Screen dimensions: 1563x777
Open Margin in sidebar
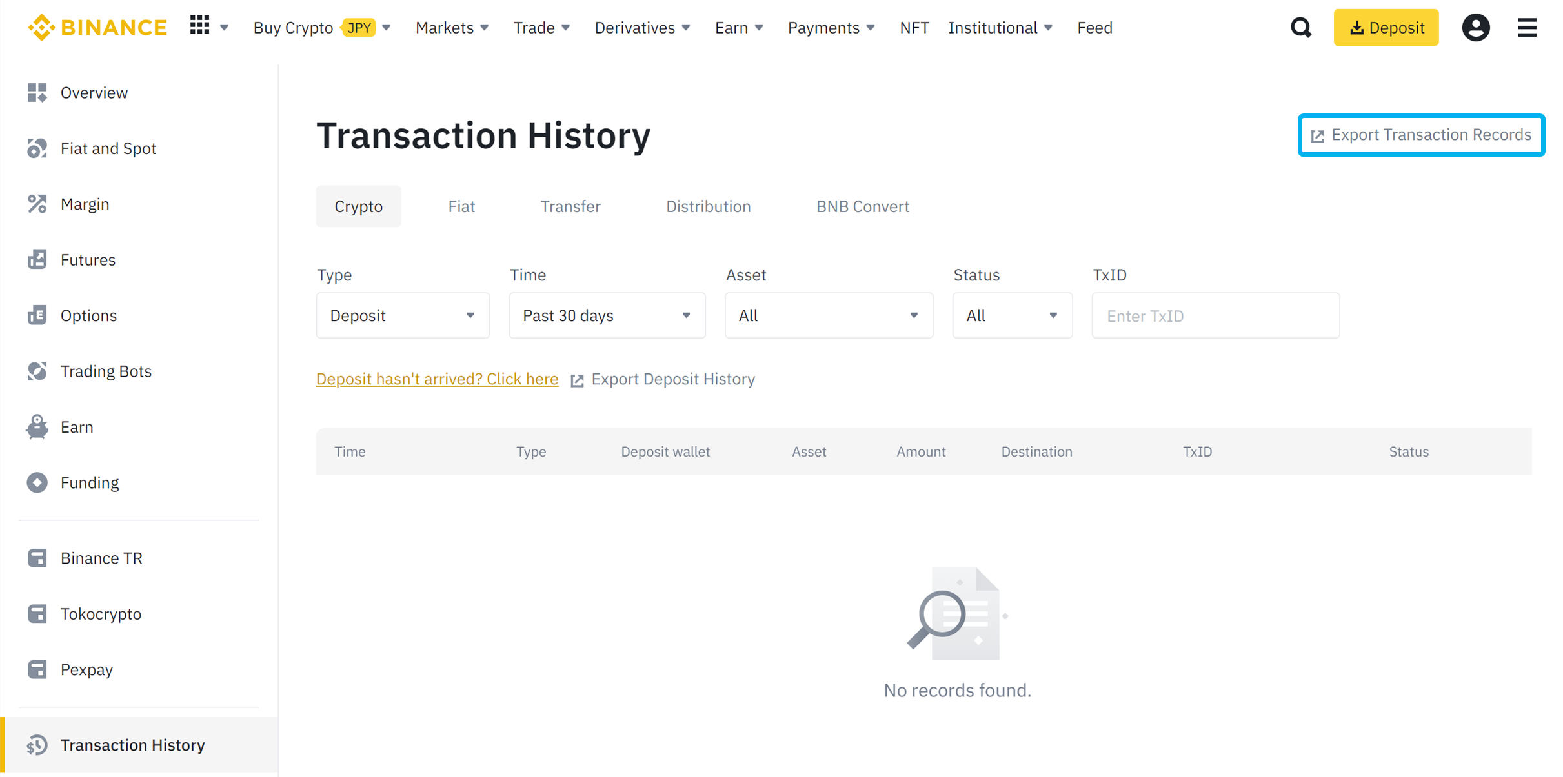pos(85,204)
